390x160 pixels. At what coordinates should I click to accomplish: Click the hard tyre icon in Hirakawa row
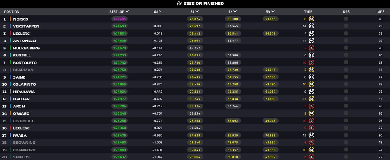312,92
